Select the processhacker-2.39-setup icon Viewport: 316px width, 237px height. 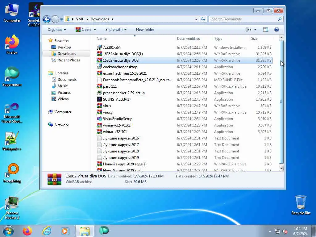point(99,93)
